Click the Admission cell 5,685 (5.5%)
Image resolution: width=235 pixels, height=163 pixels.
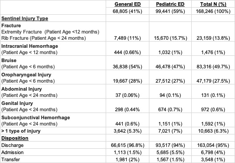click(170, 152)
